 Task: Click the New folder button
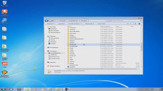point(102,24)
